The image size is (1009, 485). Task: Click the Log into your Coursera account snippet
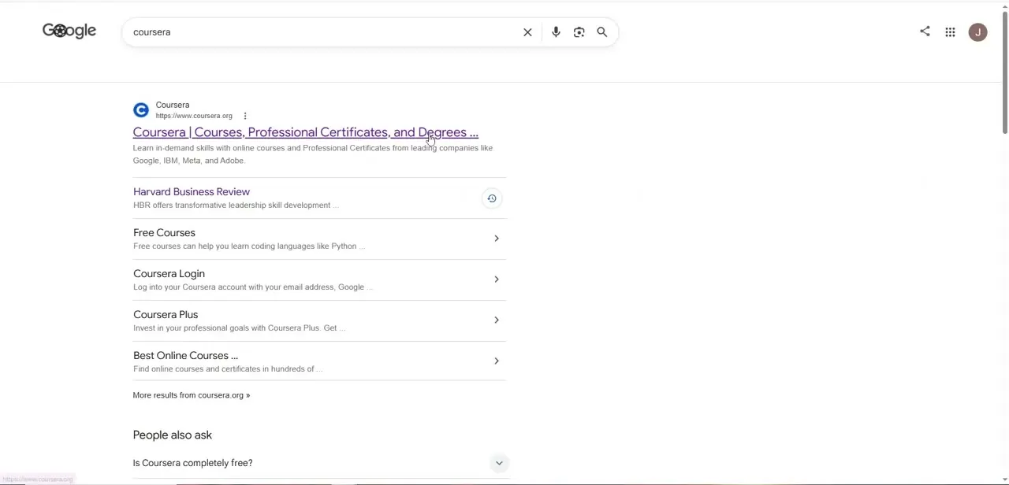[253, 287]
